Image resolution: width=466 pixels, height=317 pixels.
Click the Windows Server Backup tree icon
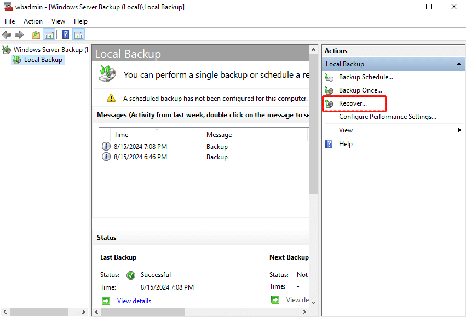pos(7,50)
